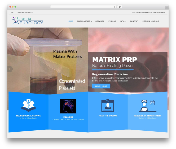Click Request an Appointment heading
Viewport: 176px width, 149px height.
[147, 116]
